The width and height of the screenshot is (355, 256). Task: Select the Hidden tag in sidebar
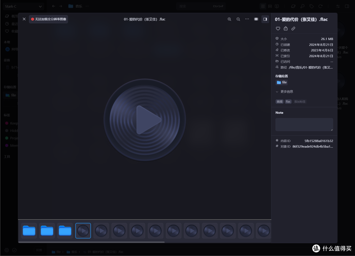[11, 130]
